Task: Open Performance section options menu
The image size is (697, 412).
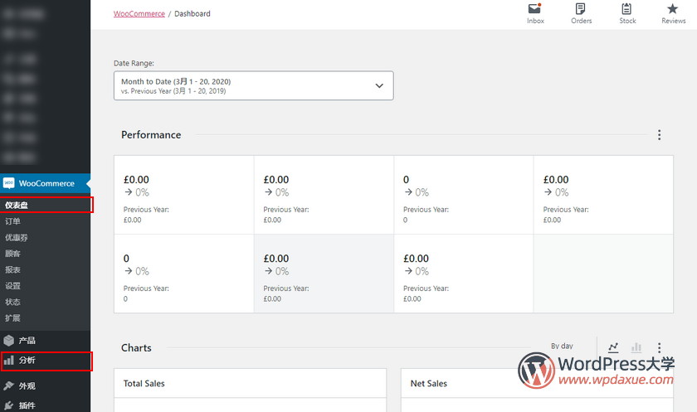Action: [x=660, y=135]
